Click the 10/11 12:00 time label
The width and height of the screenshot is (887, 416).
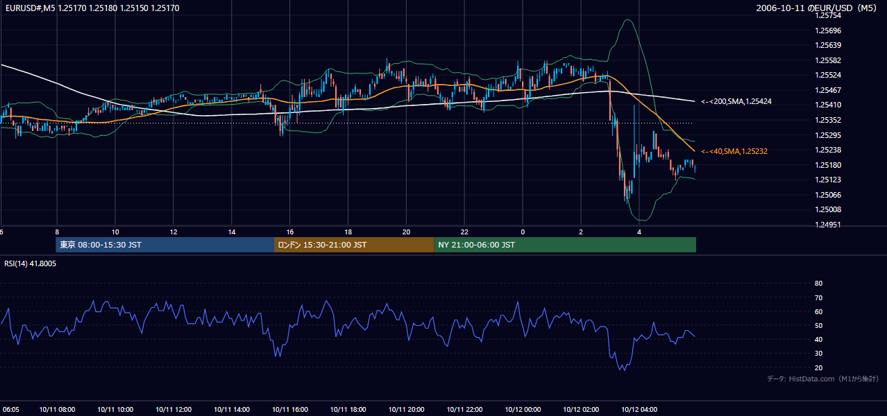pyautogui.click(x=174, y=409)
